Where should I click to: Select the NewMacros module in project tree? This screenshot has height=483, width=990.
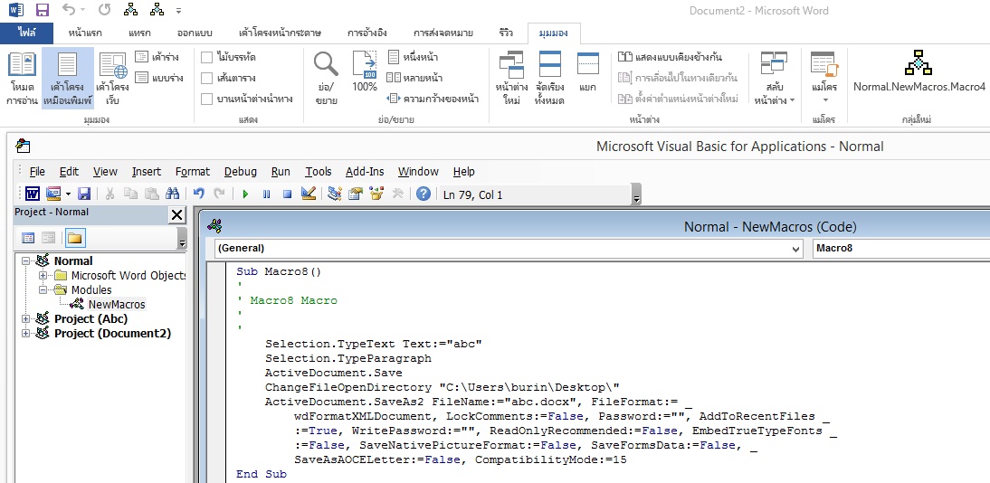pos(116,305)
